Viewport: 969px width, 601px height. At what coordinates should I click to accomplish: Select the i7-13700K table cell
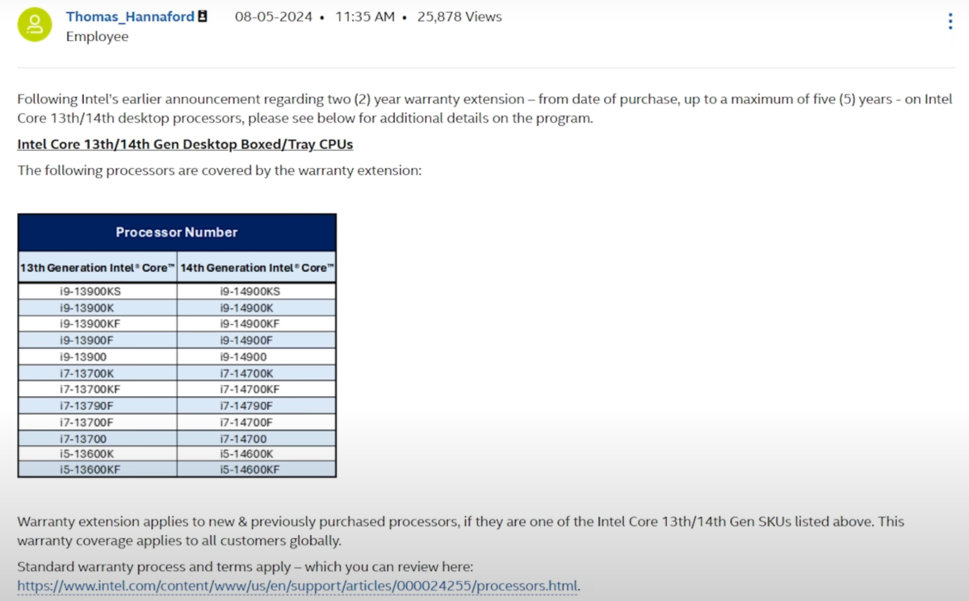click(98, 373)
